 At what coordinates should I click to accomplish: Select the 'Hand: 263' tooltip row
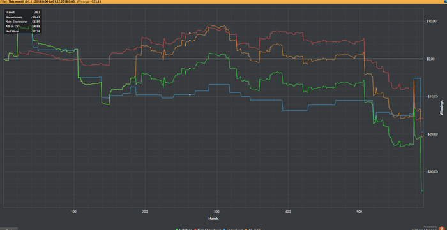23,13
